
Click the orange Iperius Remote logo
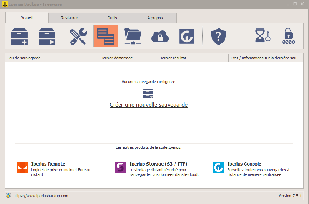(23, 167)
